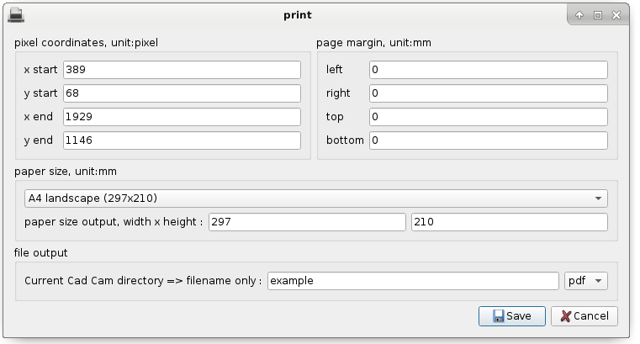The height and width of the screenshot is (344, 640).
Task: Click the filename field containing example
Action: pyautogui.click(x=413, y=281)
